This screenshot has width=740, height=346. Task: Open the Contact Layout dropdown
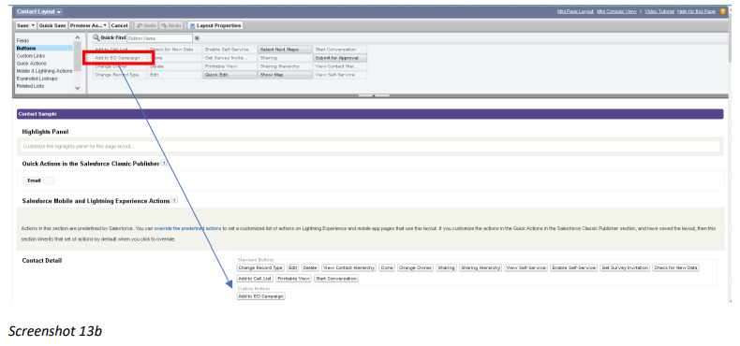[38, 12]
